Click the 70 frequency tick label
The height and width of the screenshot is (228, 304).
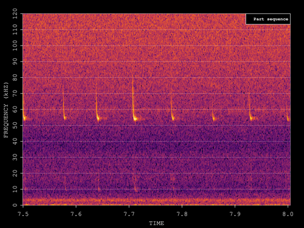click(x=15, y=94)
